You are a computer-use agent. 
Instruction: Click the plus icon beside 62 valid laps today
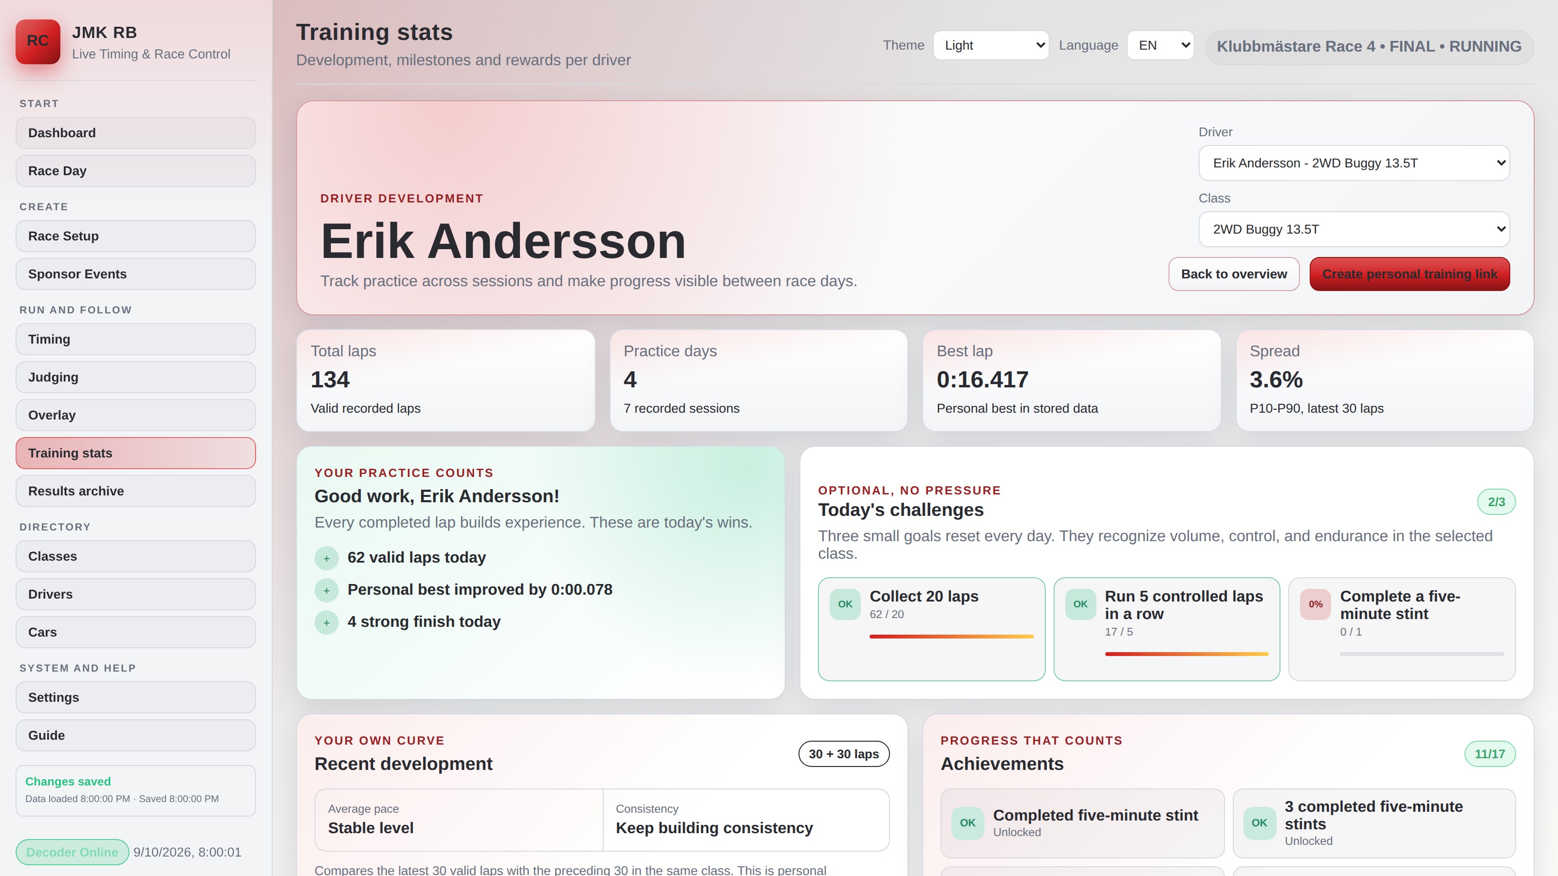pyautogui.click(x=327, y=558)
